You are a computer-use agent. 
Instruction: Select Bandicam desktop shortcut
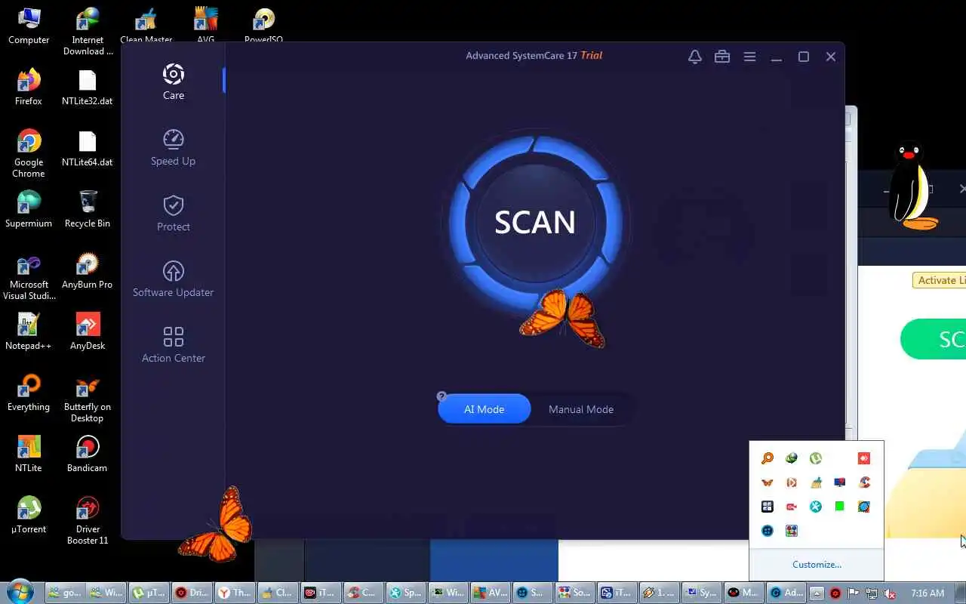pos(88,454)
